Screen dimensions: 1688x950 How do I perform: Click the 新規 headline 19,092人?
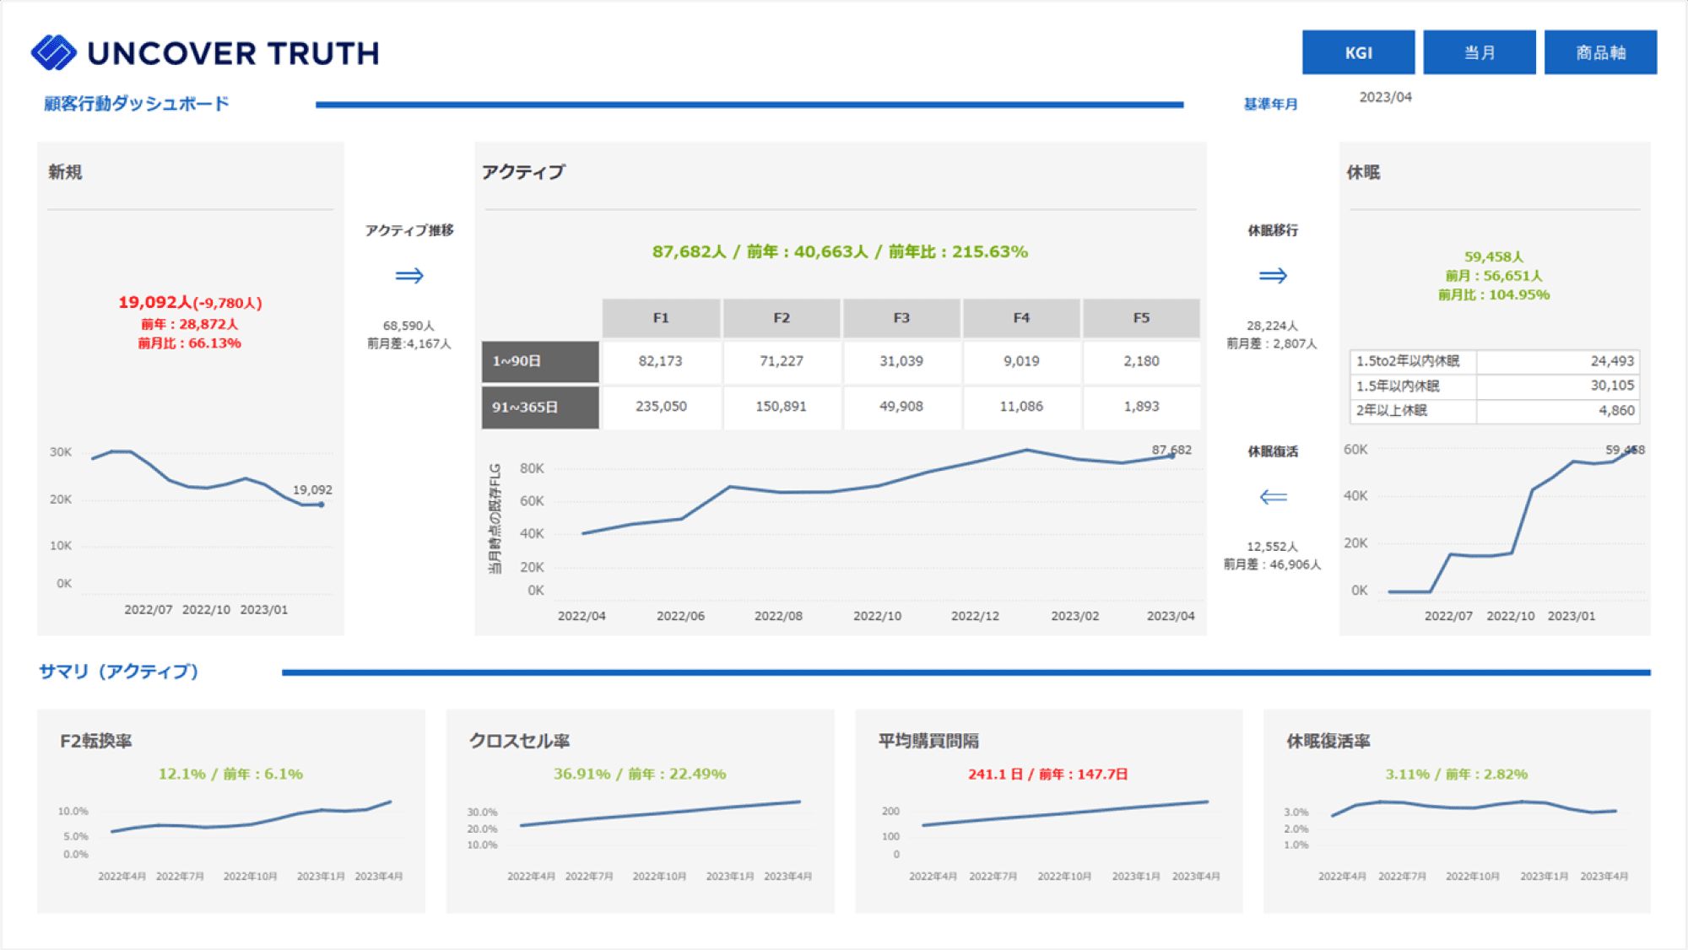(155, 302)
